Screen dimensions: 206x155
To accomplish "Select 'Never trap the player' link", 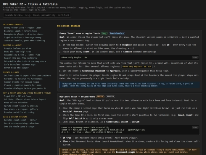I will (16, 68).
